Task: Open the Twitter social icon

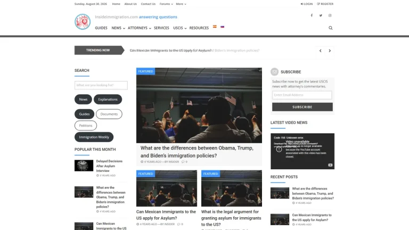Action: pos(321,15)
